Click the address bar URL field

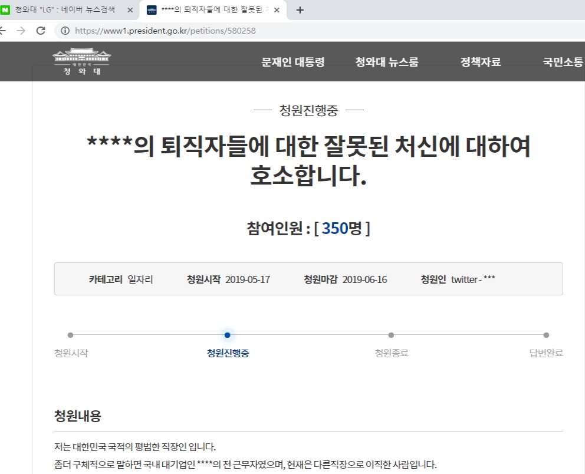coord(295,31)
